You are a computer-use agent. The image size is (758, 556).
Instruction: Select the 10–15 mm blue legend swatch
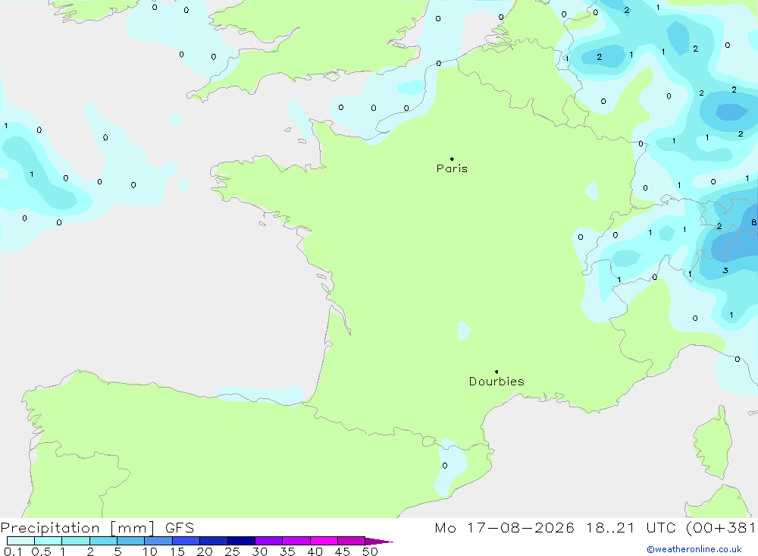pos(158,541)
